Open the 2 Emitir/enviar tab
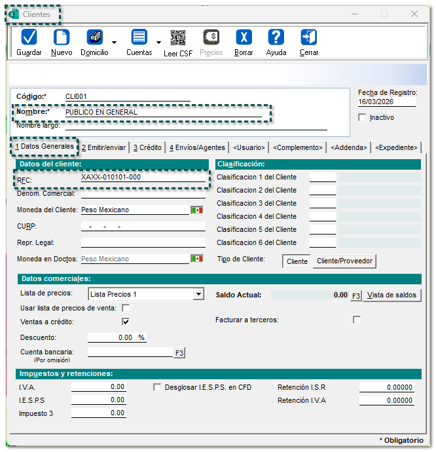Screen dimensions: 436x452 click(104, 148)
